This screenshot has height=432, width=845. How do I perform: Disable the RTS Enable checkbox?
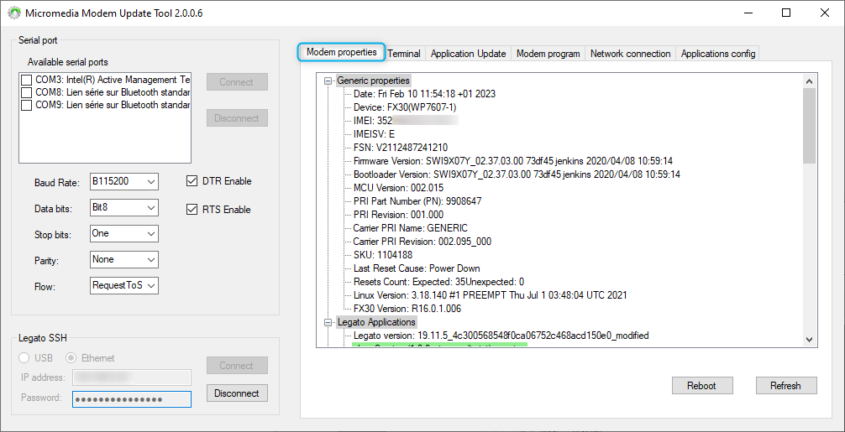point(192,210)
